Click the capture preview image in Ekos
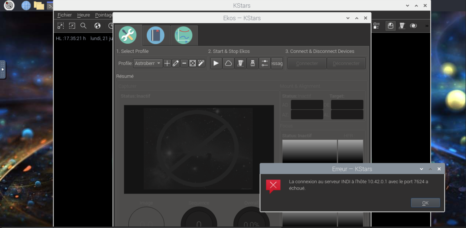This screenshot has width=466, height=228. pos(199,149)
